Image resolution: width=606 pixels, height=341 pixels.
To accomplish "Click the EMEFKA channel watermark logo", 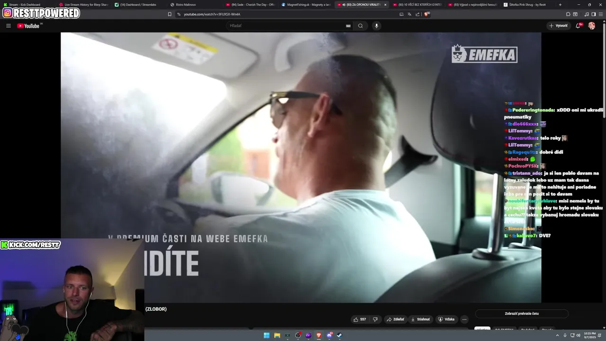I will [484, 54].
